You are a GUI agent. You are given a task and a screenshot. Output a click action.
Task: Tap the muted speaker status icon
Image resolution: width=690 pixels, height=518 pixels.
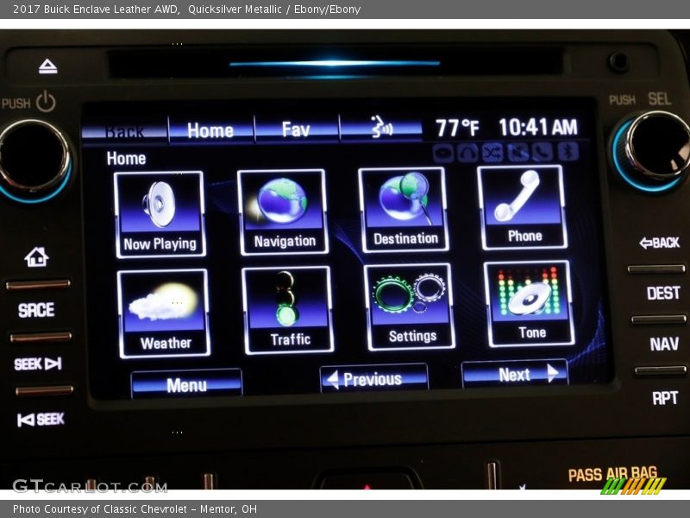[x=518, y=153]
